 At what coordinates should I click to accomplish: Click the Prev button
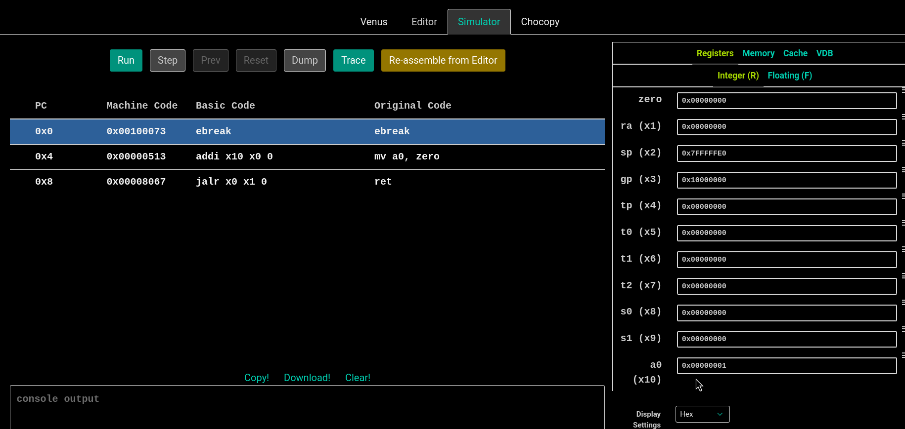pos(211,60)
